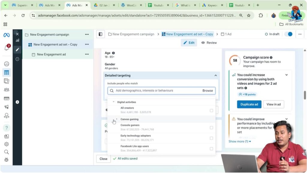Select the Edit pencil icon in dark toolbar

pos(17,49)
